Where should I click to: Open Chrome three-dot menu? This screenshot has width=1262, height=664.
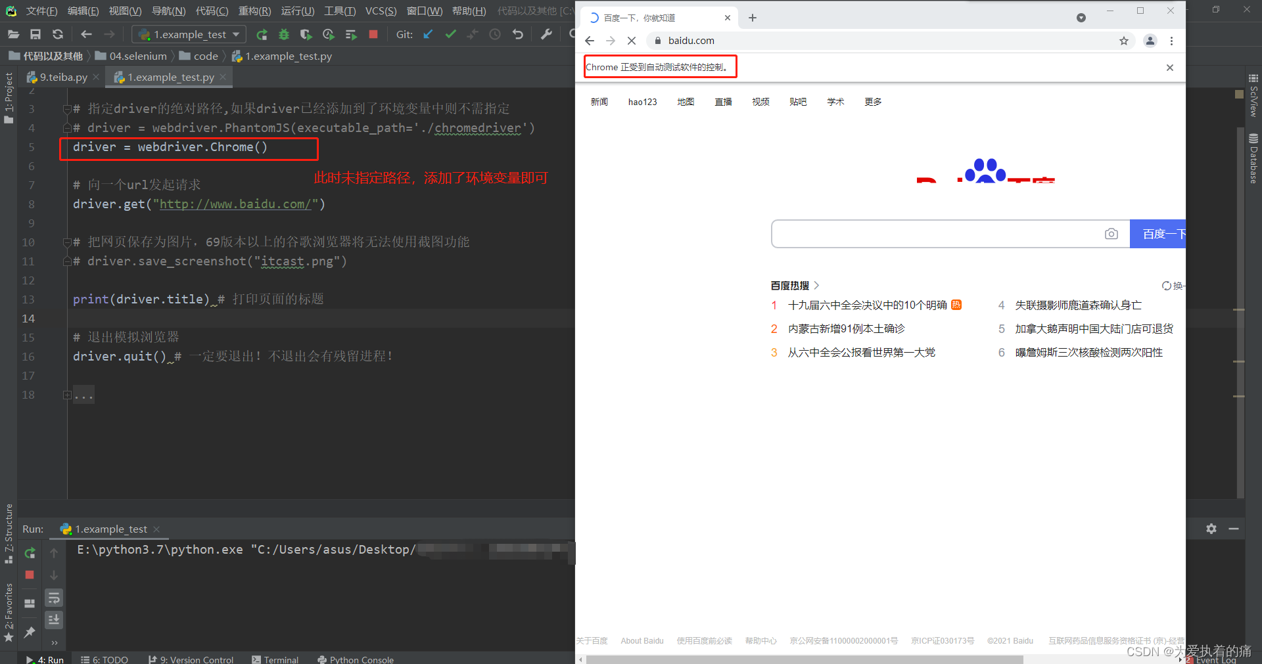[1171, 41]
